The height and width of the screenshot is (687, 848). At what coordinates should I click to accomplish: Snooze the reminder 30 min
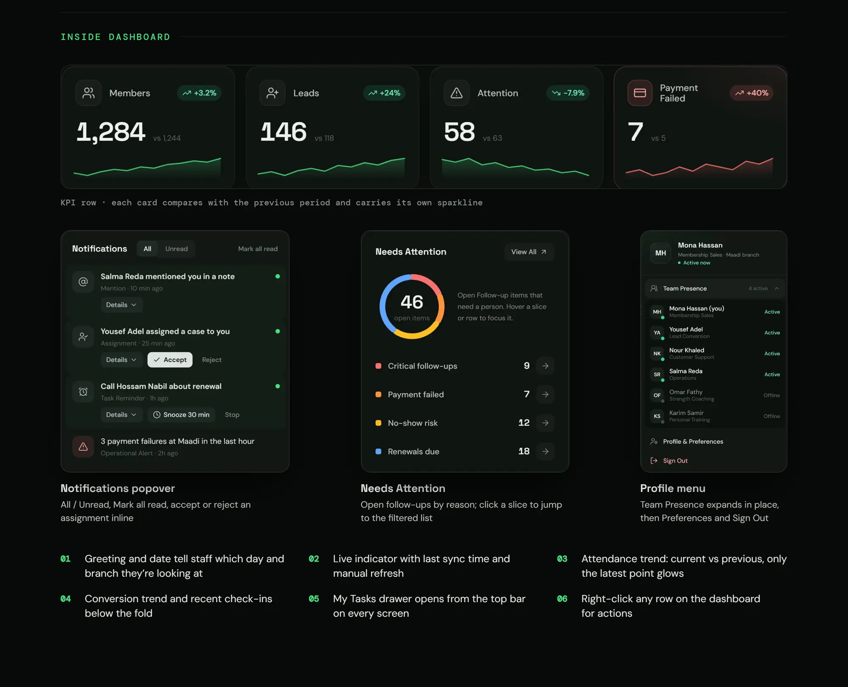click(x=181, y=415)
